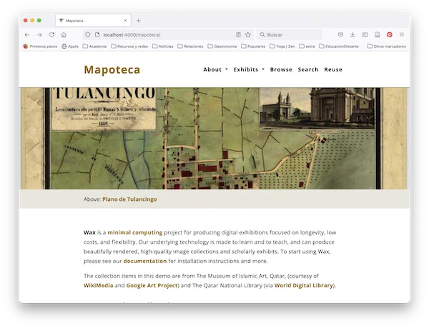Open the browser home page icon
The height and width of the screenshot is (328, 429).
64,35
